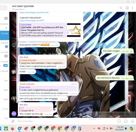Viewport: 136px width, 132px height.
Task: Expand the system tray hidden icons chevron
Action: pyautogui.click(x=94, y=128)
